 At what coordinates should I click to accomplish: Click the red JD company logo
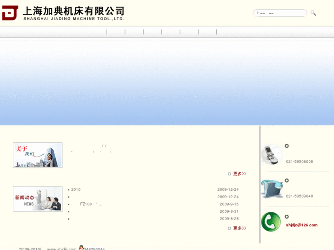[x=10, y=13]
